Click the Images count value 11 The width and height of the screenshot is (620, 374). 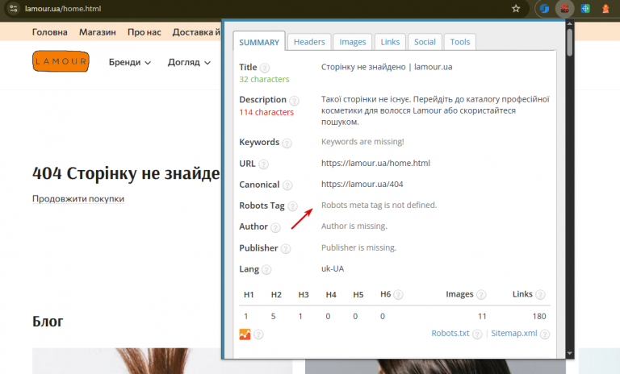[x=482, y=316]
